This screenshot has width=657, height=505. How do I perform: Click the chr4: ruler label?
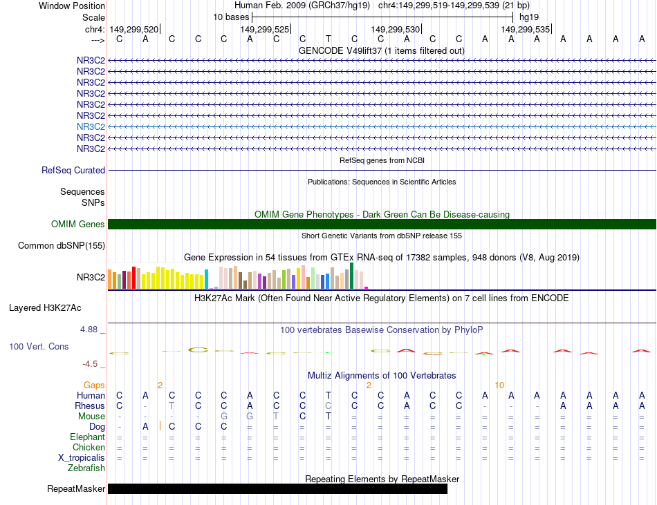95,29
